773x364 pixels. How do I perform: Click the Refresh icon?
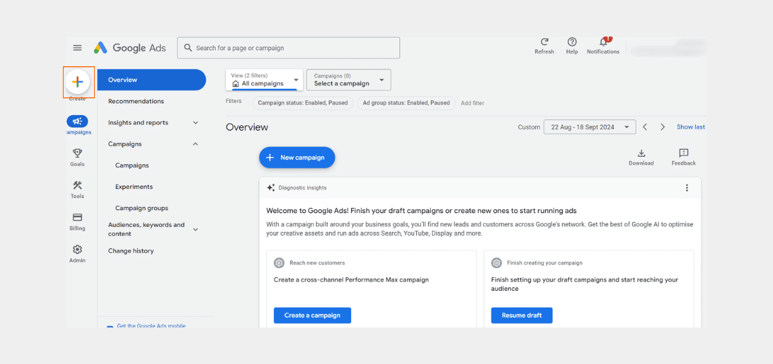click(x=544, y=41)
